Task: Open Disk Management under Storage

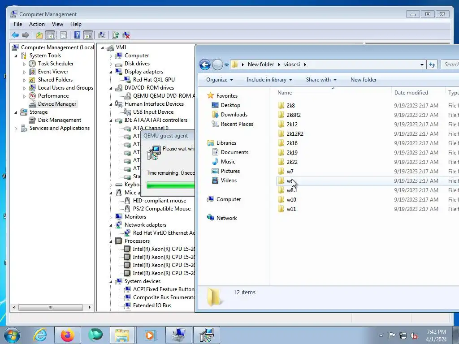Action: [x=60, y=120]
